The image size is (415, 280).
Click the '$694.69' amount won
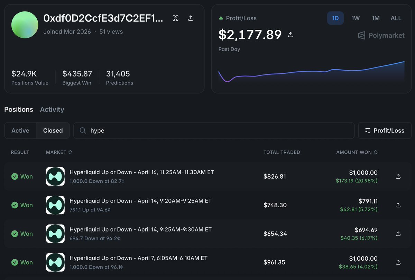[366, 230]
